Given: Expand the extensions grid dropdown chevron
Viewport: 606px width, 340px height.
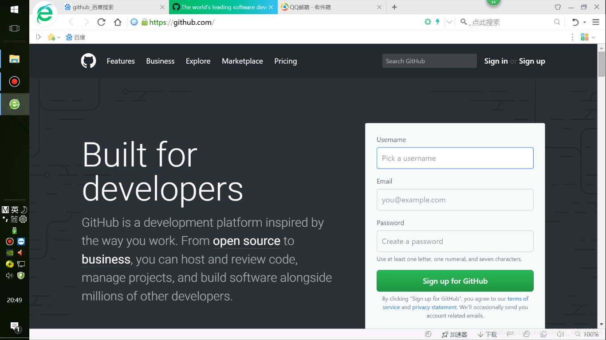Looking at the screenshot, I should coord(593,37).
